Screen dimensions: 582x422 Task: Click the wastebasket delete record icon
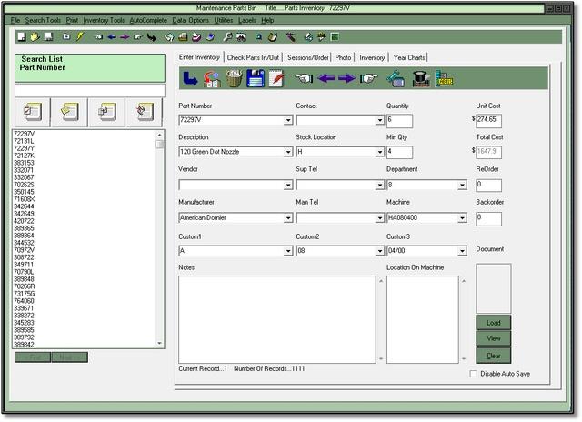235,78
